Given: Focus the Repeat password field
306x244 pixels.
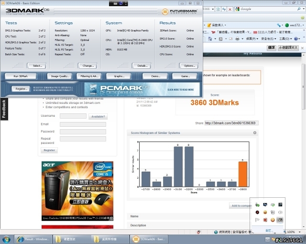Looking at the screenshot, I should pos(83,139).
